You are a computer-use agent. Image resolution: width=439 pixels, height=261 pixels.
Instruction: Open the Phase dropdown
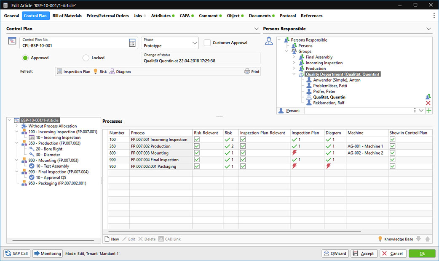click(x=194, y=43)
